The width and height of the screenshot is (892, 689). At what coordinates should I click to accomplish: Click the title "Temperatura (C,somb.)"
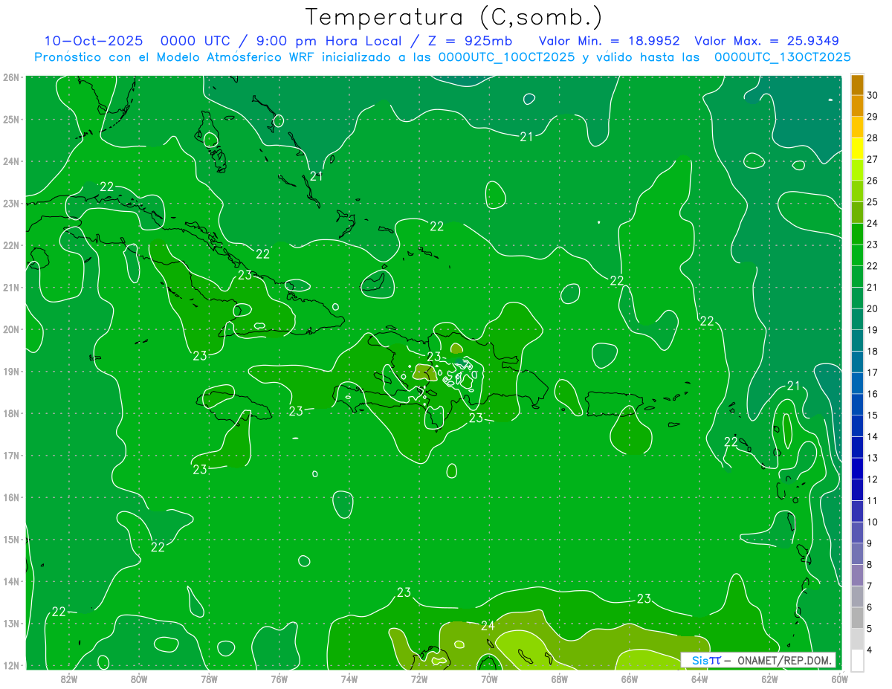pos(453,17)
